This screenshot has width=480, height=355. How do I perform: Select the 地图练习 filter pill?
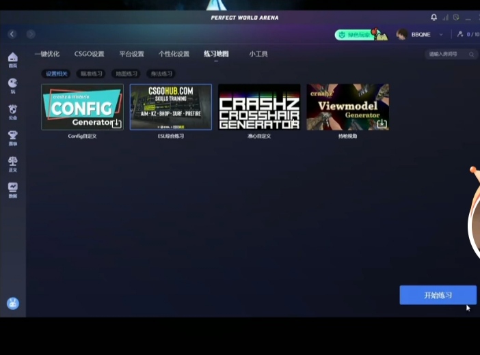click(126, 74)
